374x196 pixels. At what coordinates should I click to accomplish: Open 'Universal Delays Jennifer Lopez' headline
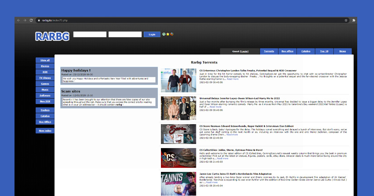[239, 98]
